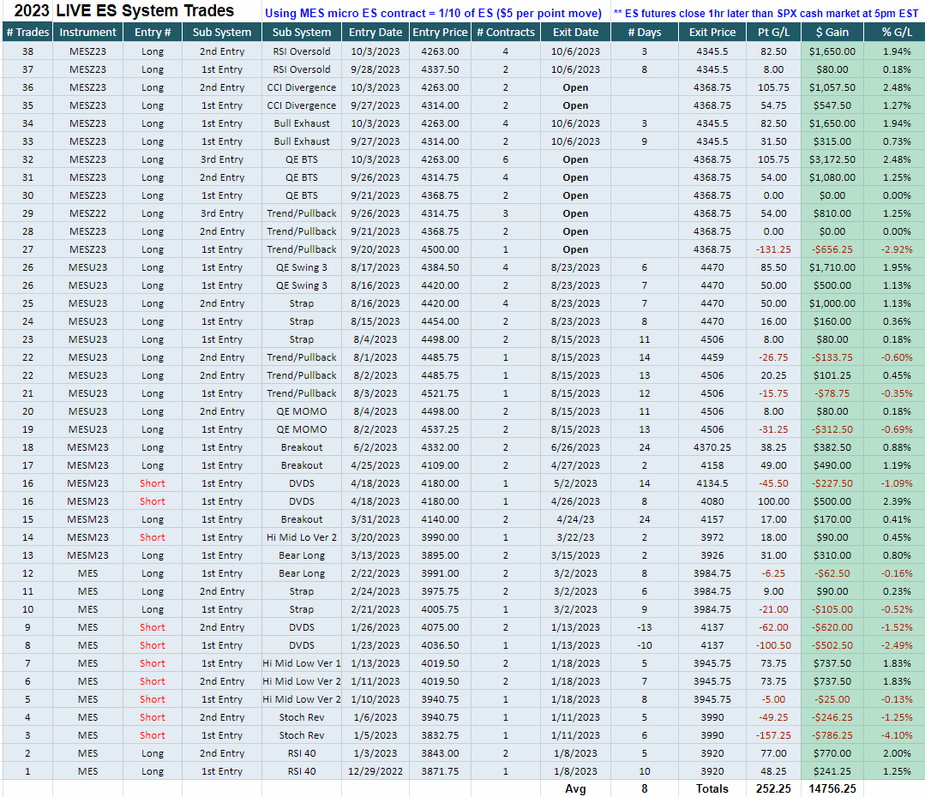Click the total gain cell 14756.25
The image size is (925, 797).
click(832, 788)
